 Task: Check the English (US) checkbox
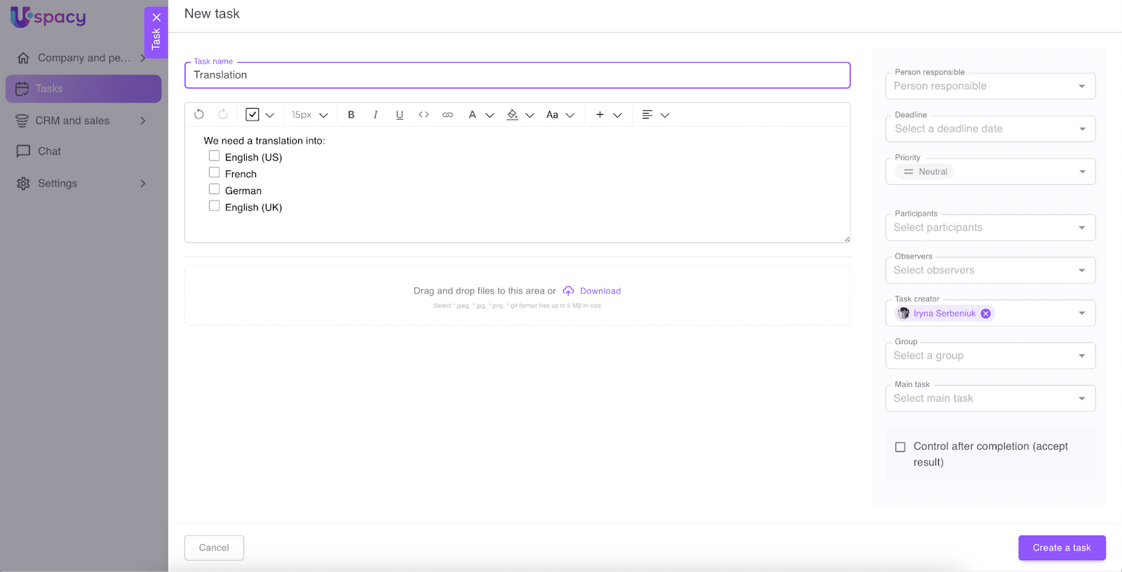coord(215,156)
